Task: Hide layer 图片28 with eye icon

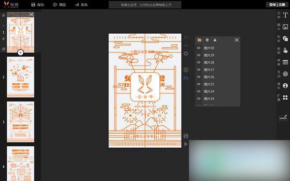Action: (199, 62)
